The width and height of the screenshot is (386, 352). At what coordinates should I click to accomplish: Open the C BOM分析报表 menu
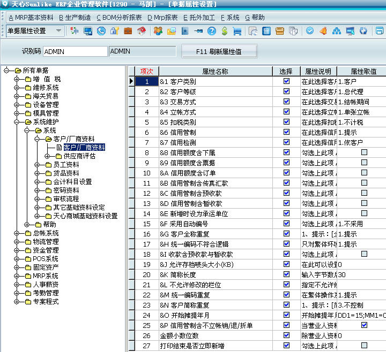coord(119,18)
